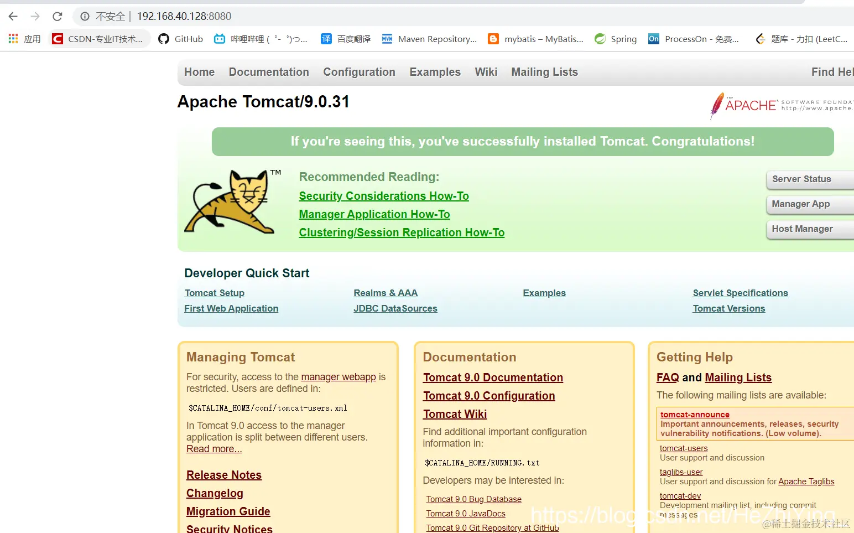Image resolution: width=854 pixels, height=533 pixels.
Task: Open the First Web Application link
Action: [231, 308]
